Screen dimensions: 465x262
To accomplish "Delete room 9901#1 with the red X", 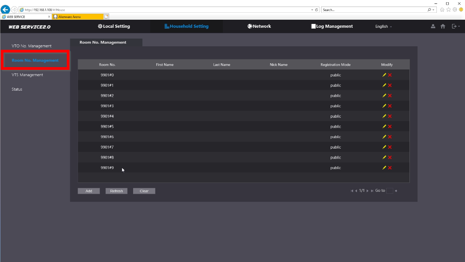I will [x=390, y=85].
